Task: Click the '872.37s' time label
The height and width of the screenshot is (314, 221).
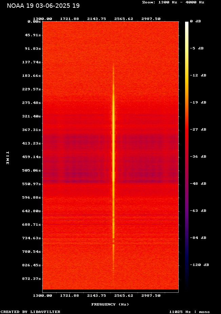Action: tap(32, 279)
